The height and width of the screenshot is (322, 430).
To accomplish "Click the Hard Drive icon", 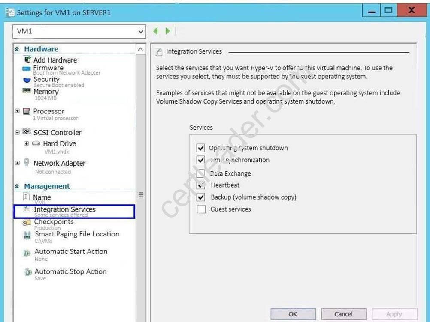I will [36, 143].
